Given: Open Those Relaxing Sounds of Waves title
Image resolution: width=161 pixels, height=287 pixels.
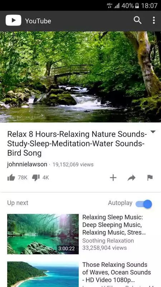Looking at the screenshot, I should pos(117,272).
